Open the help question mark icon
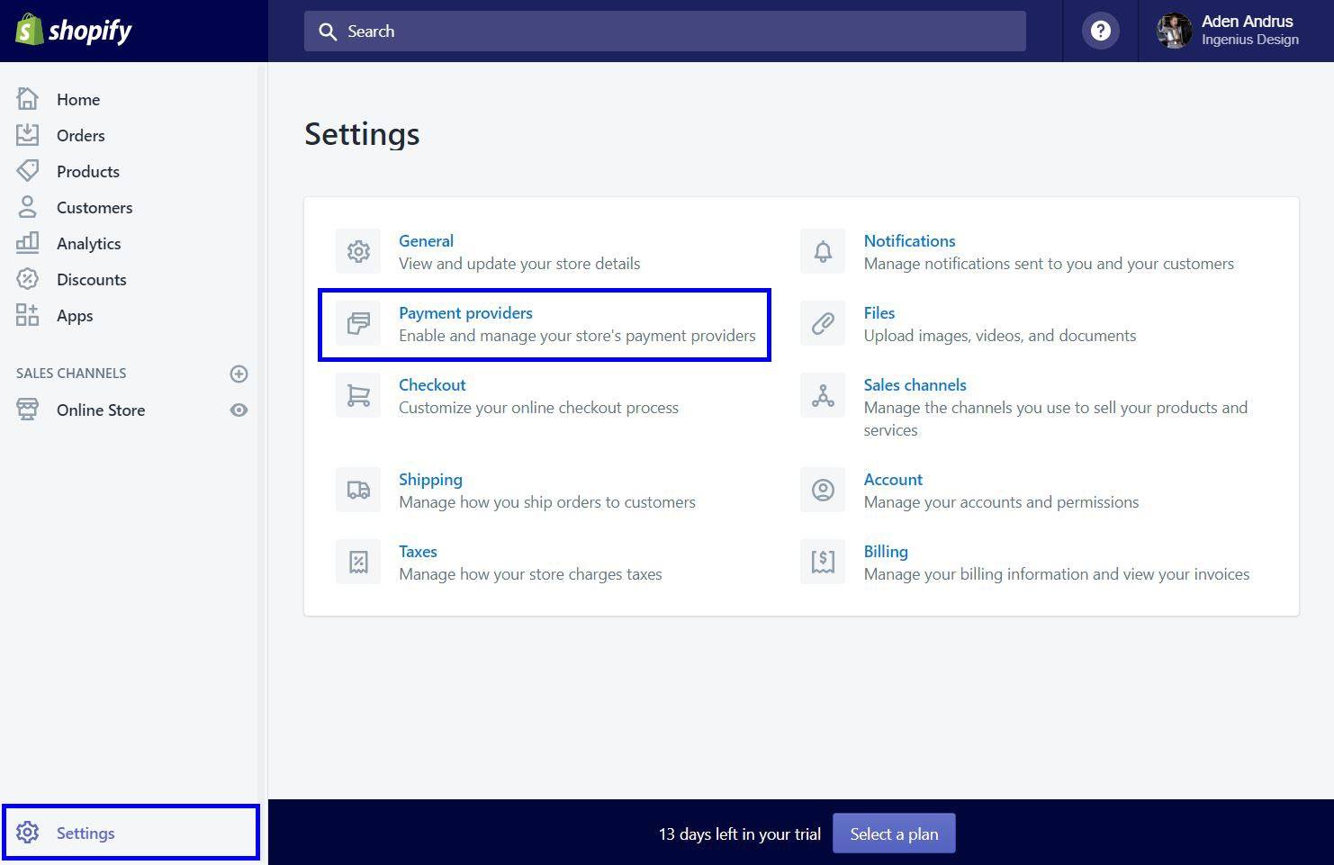Screen dimensions: 1334x865 point(1100,31)
